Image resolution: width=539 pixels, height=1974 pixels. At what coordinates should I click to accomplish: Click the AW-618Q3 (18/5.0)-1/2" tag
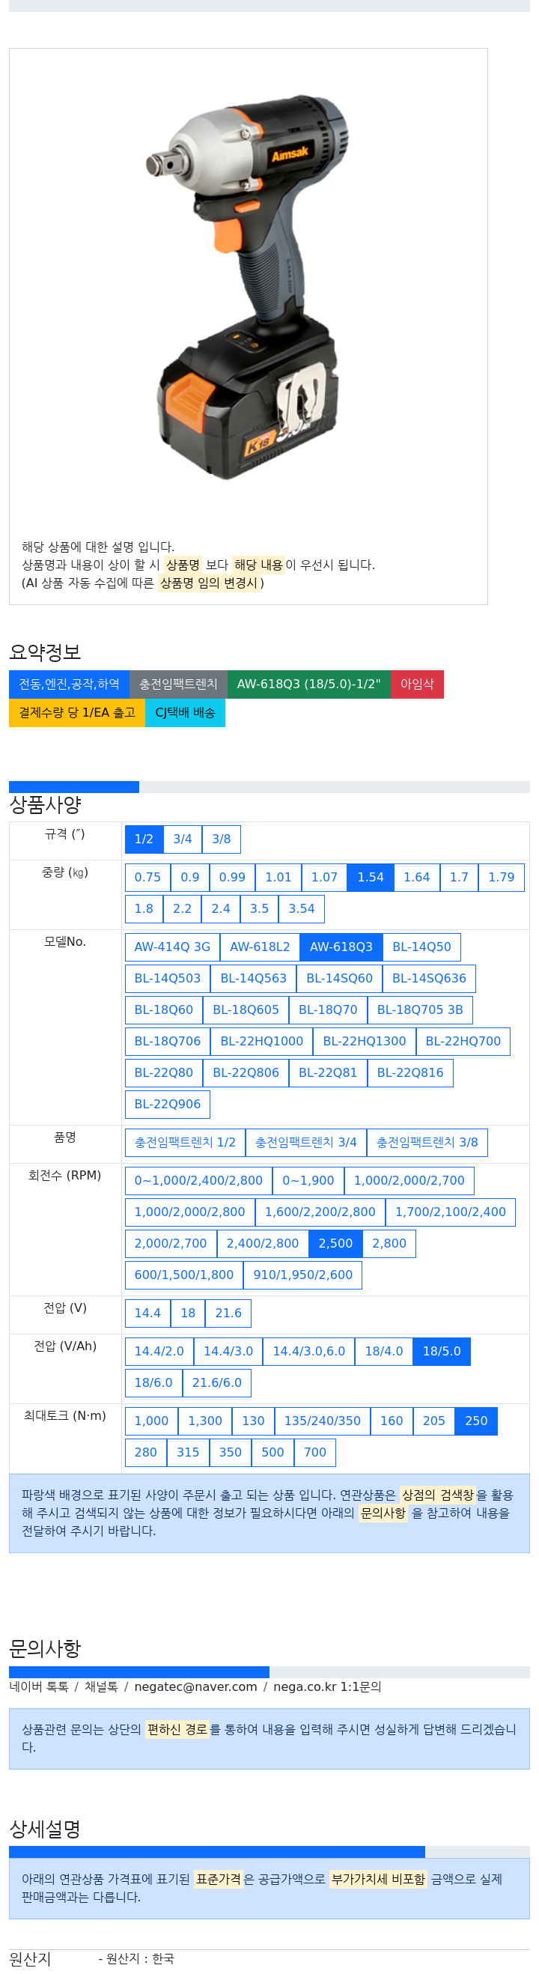(x=308, y=684)
